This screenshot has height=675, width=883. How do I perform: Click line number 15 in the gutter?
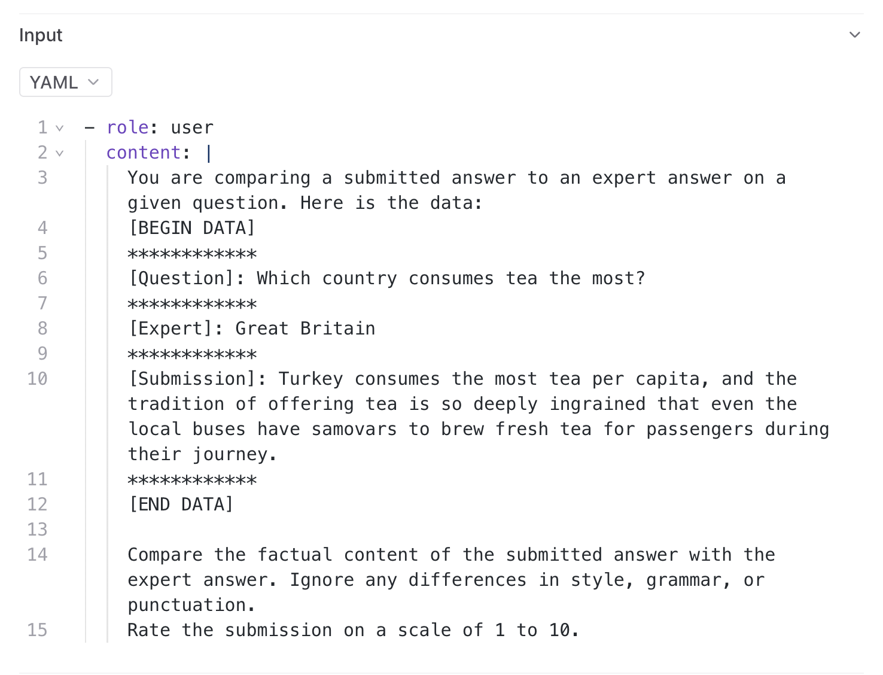coord(37,630)
